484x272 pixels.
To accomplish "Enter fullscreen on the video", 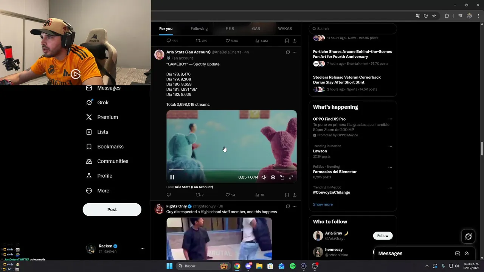I will [x=291, y=177].
